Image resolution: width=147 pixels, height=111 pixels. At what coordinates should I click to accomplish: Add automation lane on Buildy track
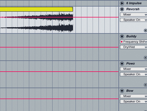pyautogui.click(x=145, y=58)
